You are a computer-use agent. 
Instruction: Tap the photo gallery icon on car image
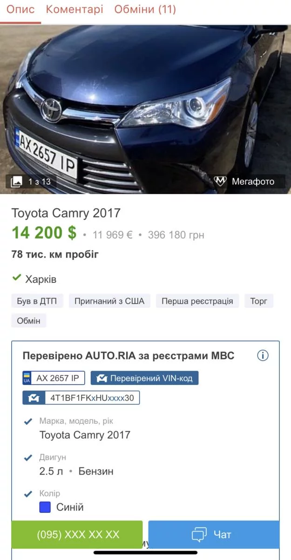pos(16,182)
